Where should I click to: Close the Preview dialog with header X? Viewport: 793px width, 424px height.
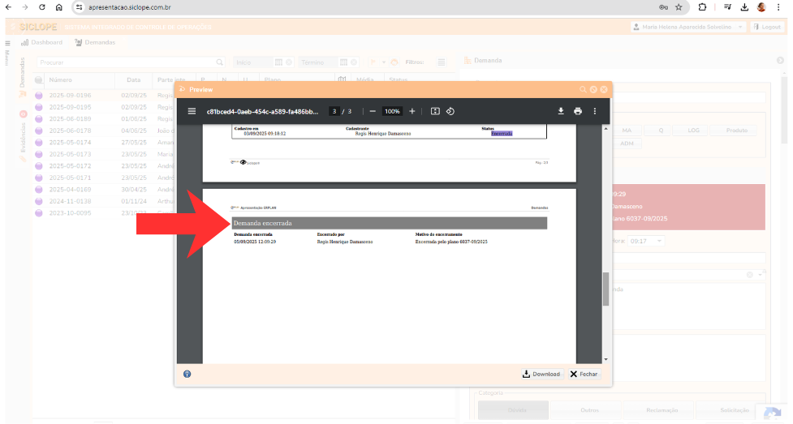(604, 89)
